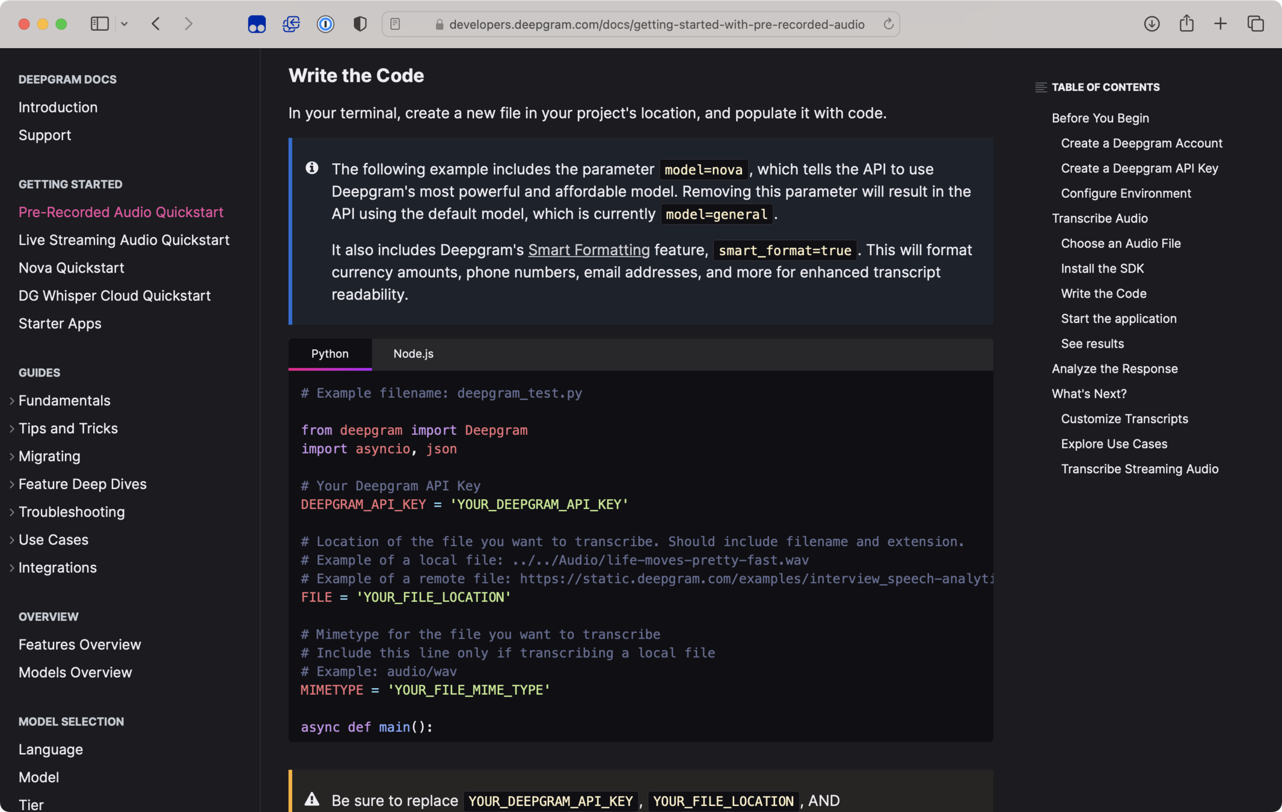Click the address bar URL field
Screen dimensions: 1282x812
click(656, 24)
